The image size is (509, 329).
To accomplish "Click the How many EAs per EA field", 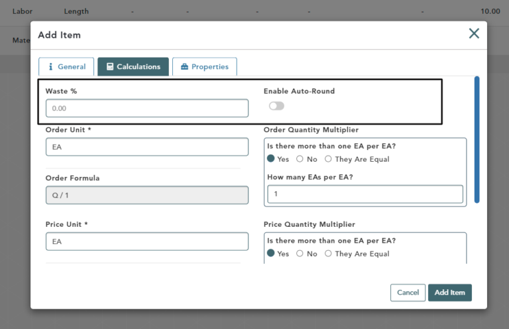I will pos(365,194).
